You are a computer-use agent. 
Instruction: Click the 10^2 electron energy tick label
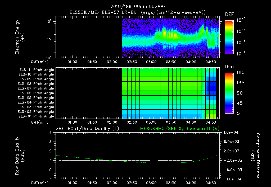pos(49,22)
